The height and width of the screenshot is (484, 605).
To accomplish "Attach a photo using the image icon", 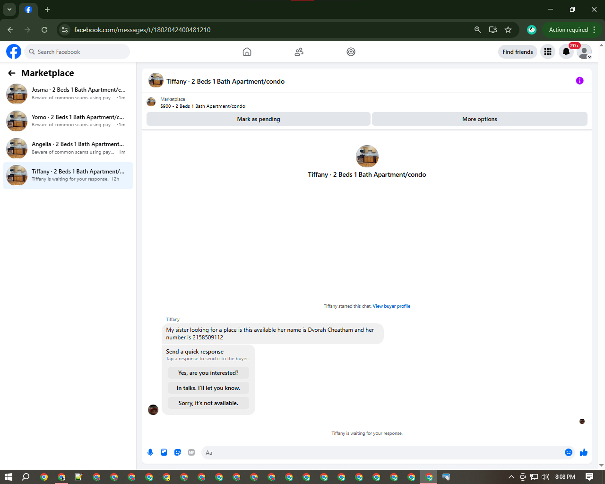I will (x=164, y=452).
